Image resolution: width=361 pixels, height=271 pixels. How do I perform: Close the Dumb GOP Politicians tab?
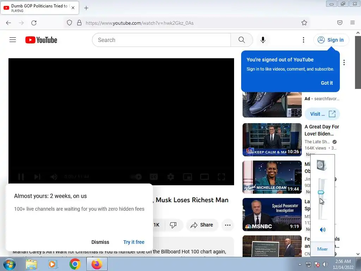coord(73,8)
